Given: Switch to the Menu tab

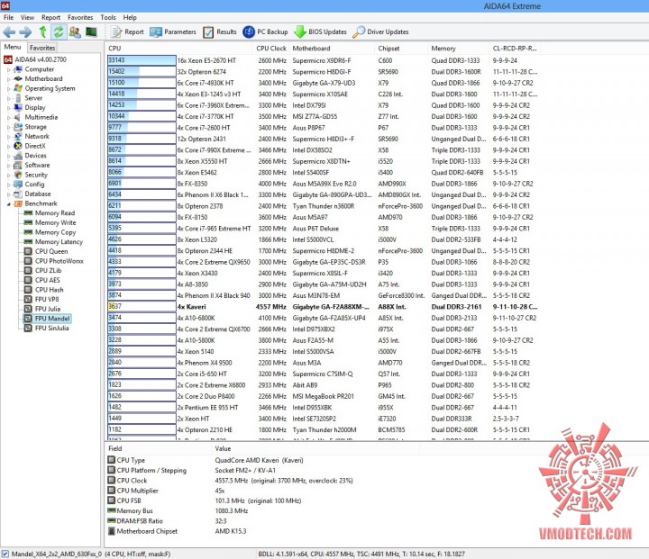Looking at the screenshot, I should tap(13, 47).
